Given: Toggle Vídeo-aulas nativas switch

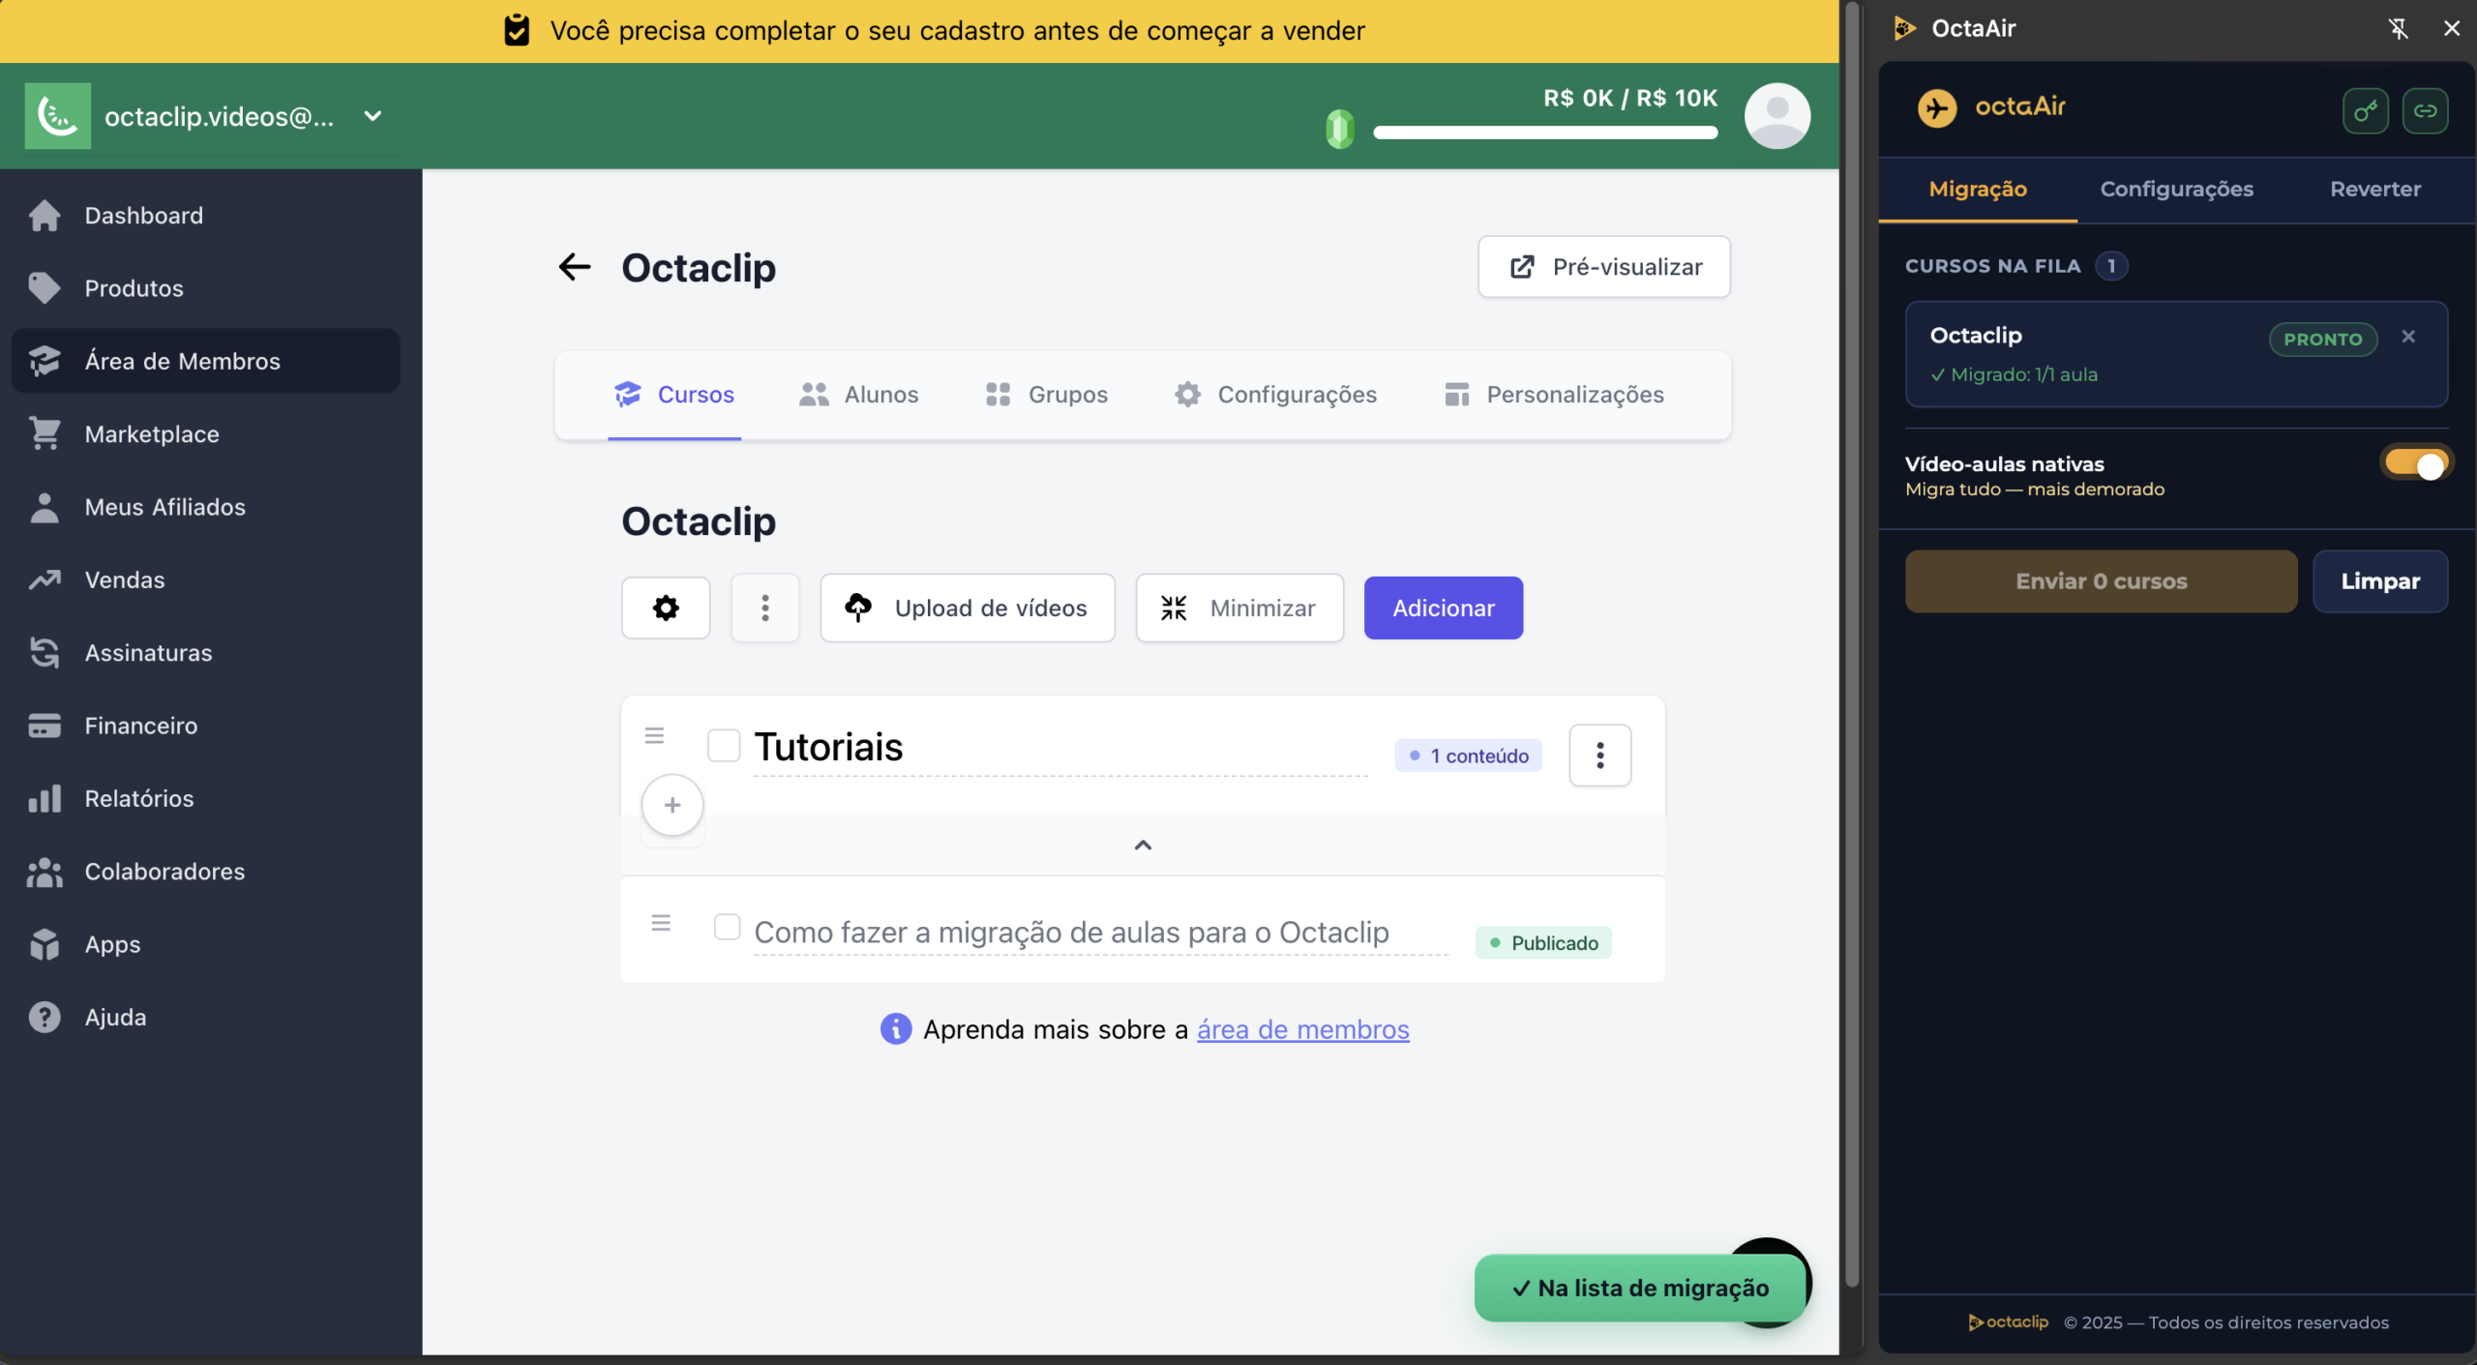Looking at the screenshot, I should click(2416, 464).
